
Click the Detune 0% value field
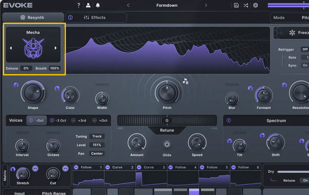coord(26,68)
